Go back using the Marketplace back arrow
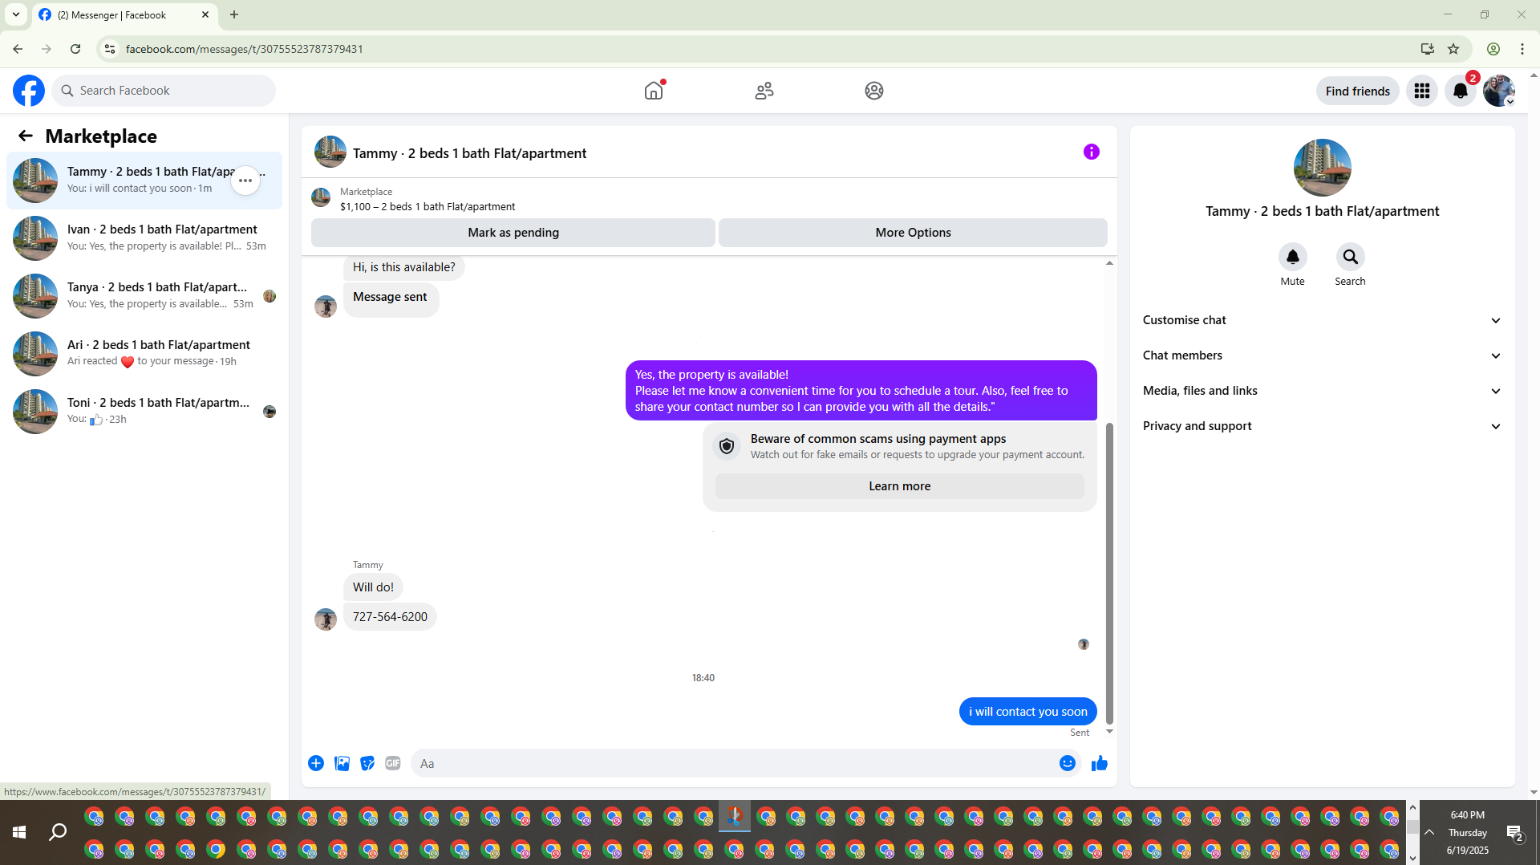Image resolution: width=1540 pixels, height=865 pixels. 26,136
